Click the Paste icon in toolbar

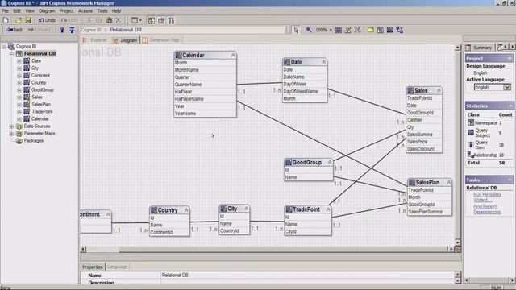click(109, 20)
